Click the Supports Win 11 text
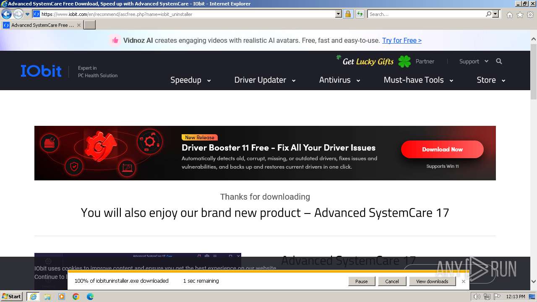537x302 pixels. pos(443,166)
